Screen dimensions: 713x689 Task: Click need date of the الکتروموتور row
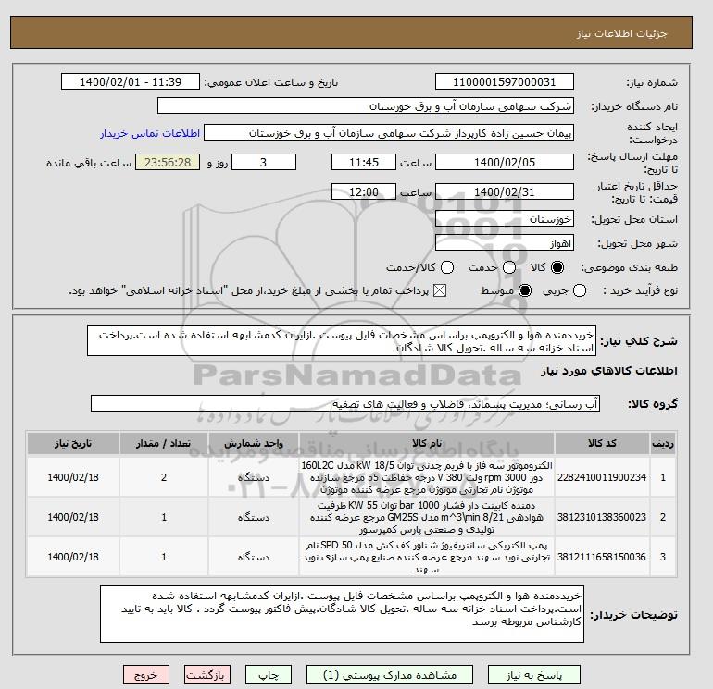(x=73, y=477)
